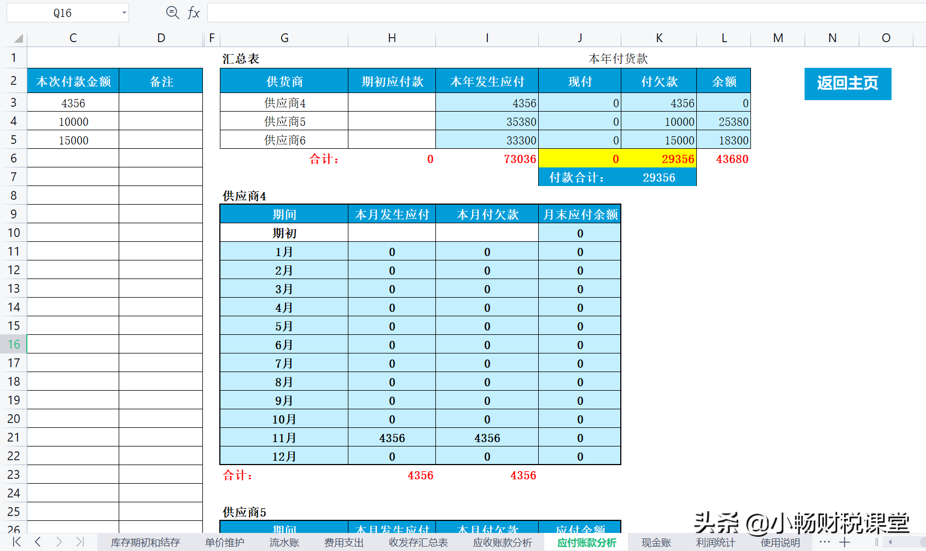Open the Name Box dropdown showing Q16
Image resolution: width=926 pixels, height=551 pixels.
coord(124,12)
